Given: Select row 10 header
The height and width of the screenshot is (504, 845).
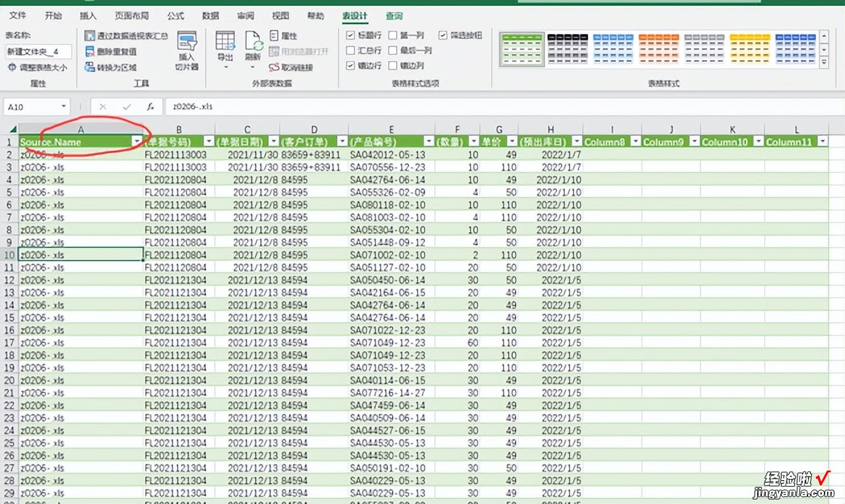Looking at the screenshot, I should click(x=9, y=255).
